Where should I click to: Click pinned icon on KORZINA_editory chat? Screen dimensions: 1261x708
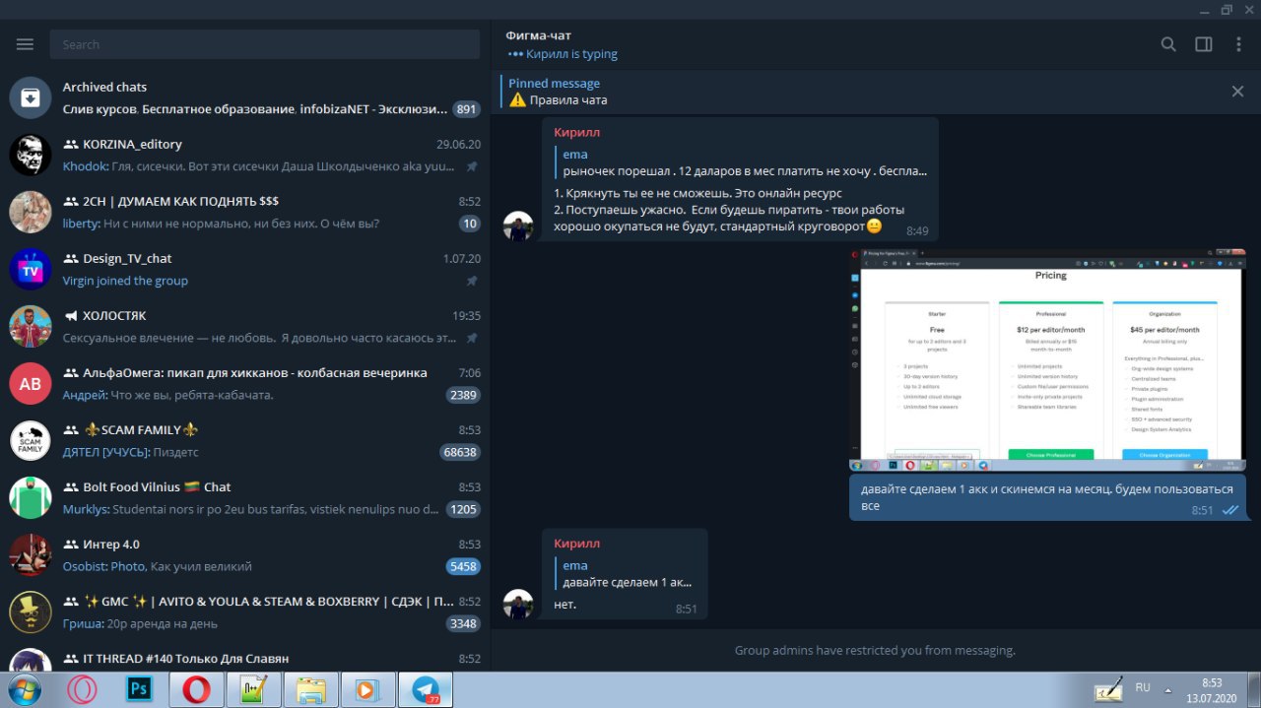472,166
